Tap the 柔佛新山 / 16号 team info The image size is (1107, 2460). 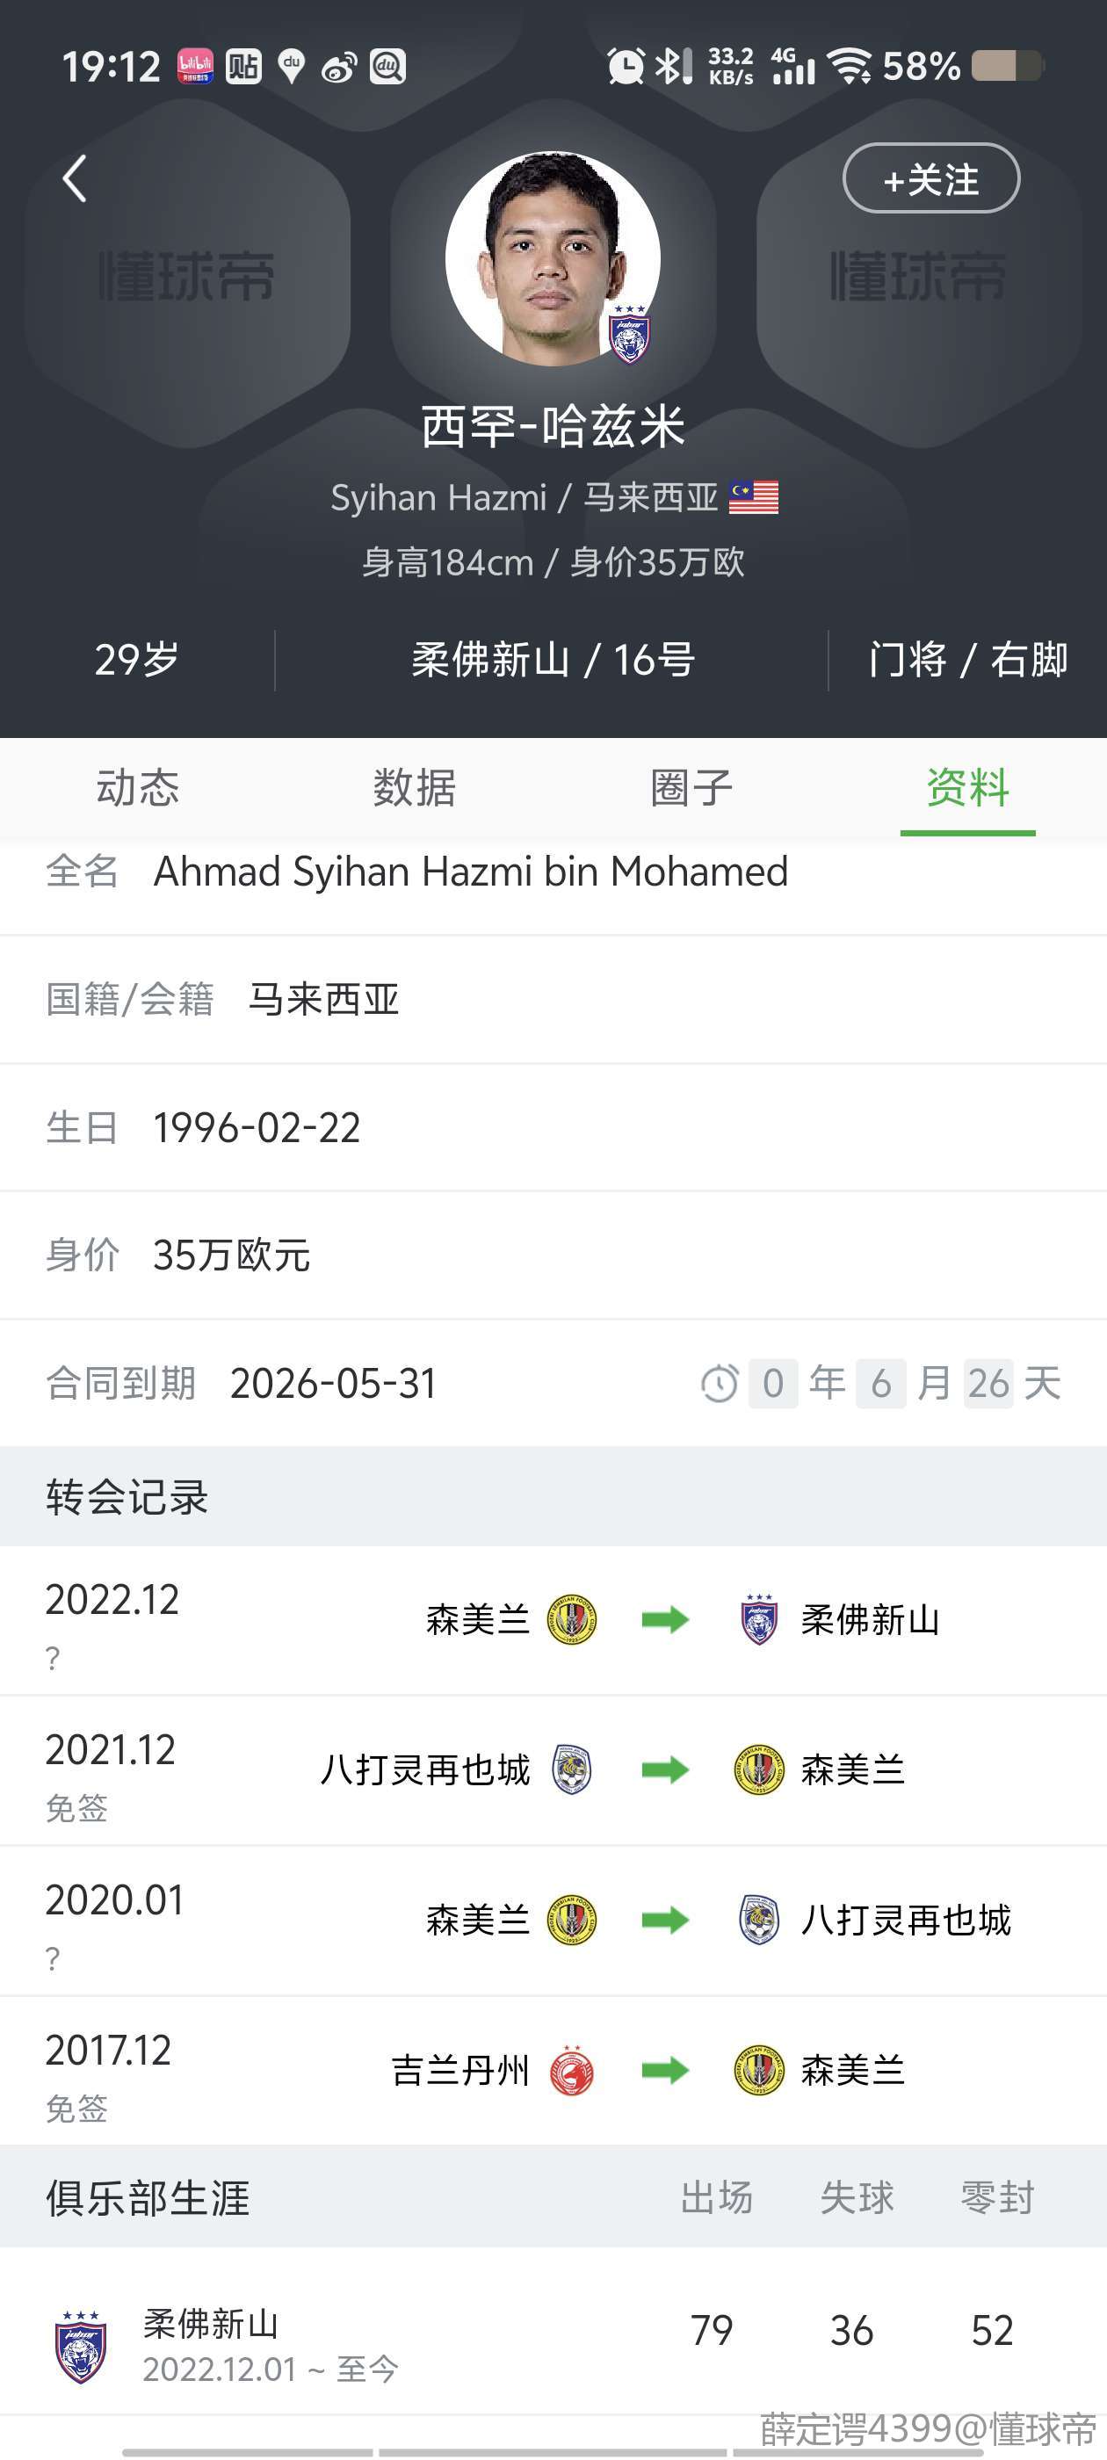[552, 660]
